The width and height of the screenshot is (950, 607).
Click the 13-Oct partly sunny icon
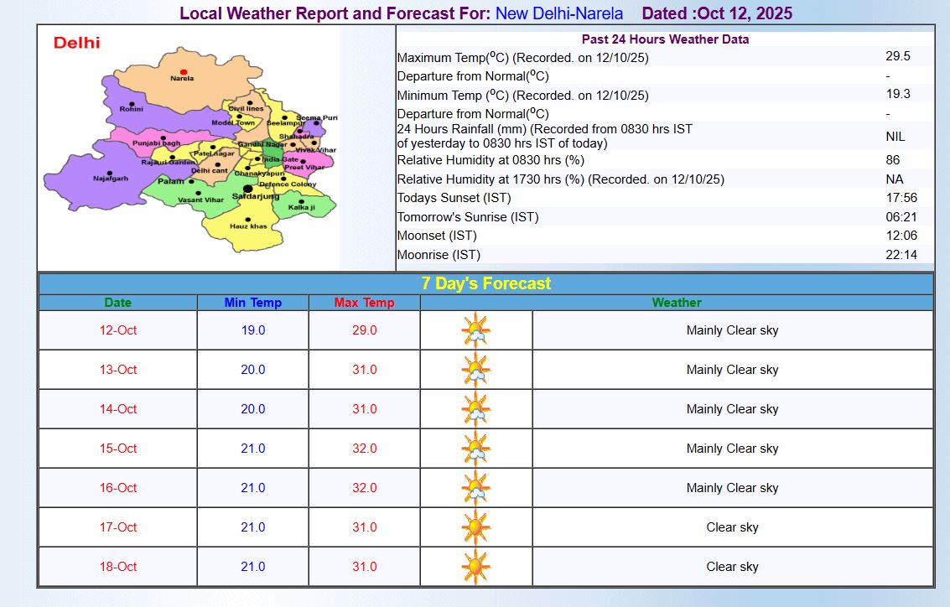tap(475, 370)
